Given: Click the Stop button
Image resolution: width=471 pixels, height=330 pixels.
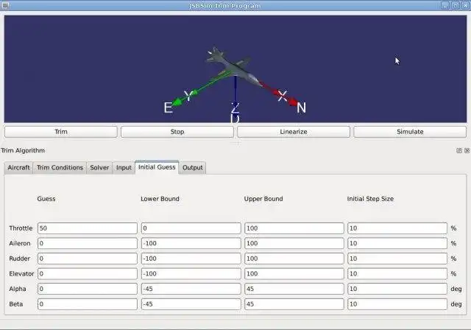Looking at the screenshot, I should tap(177, 132).
